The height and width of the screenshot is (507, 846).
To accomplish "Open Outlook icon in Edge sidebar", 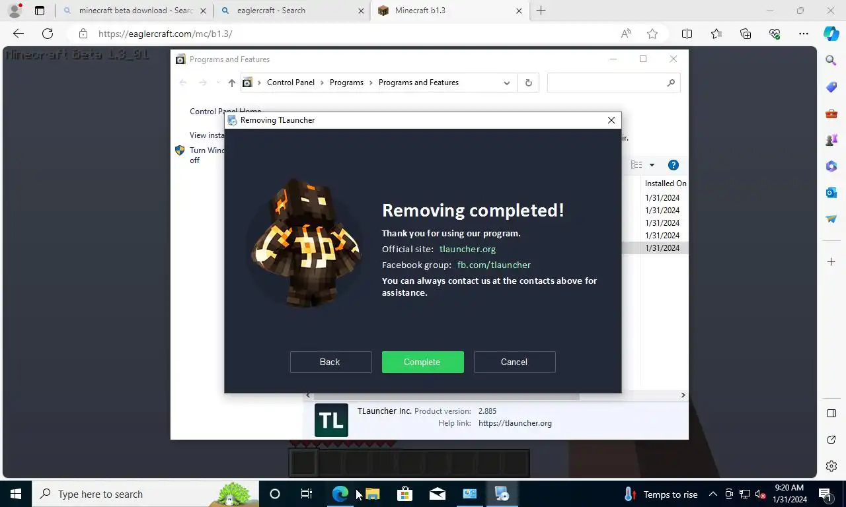I will click(831, 193).
